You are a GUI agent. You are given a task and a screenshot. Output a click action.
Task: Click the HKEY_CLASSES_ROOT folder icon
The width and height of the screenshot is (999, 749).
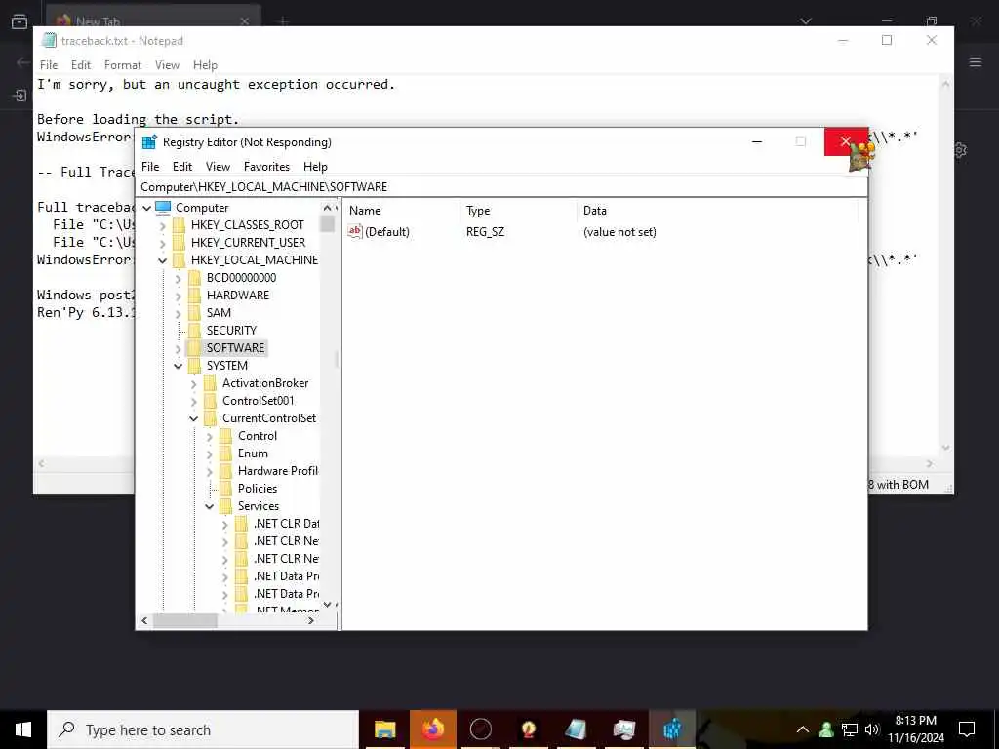[x=180, y=225]
